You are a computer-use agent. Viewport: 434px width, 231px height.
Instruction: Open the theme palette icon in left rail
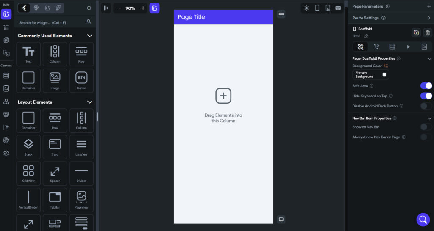[x=6, y=140]
